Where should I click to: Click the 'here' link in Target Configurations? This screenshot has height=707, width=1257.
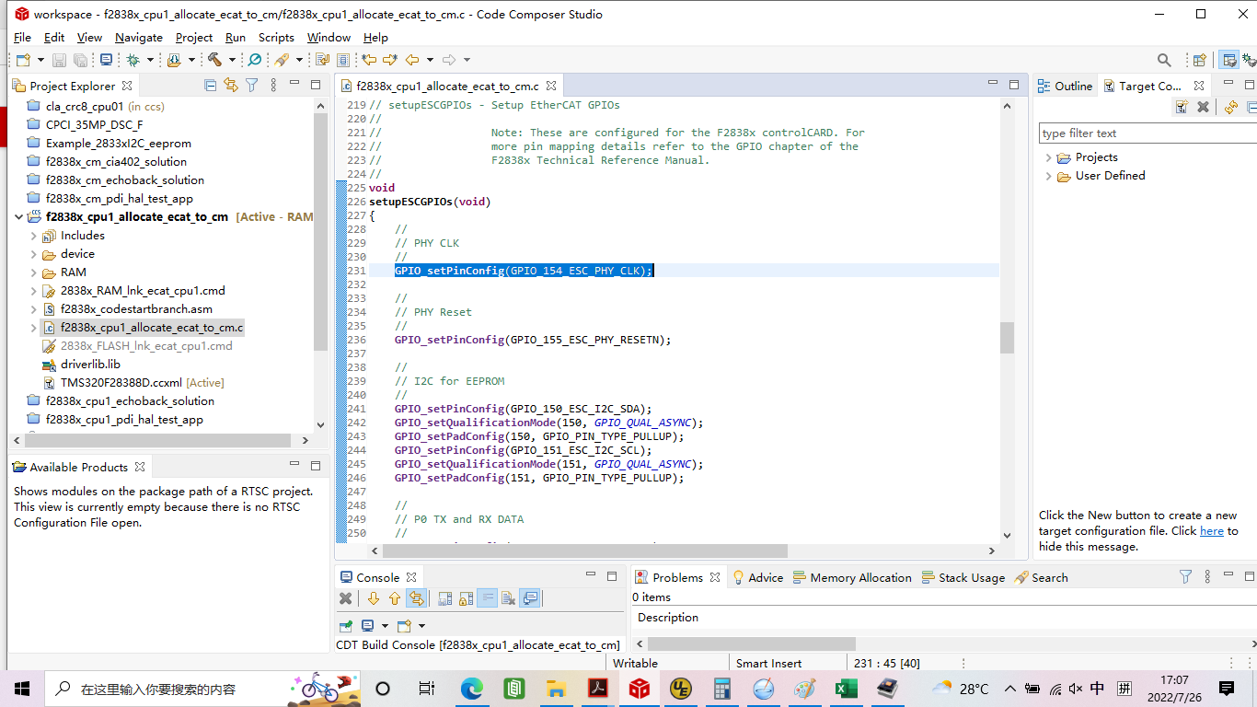click(1212, 531)
